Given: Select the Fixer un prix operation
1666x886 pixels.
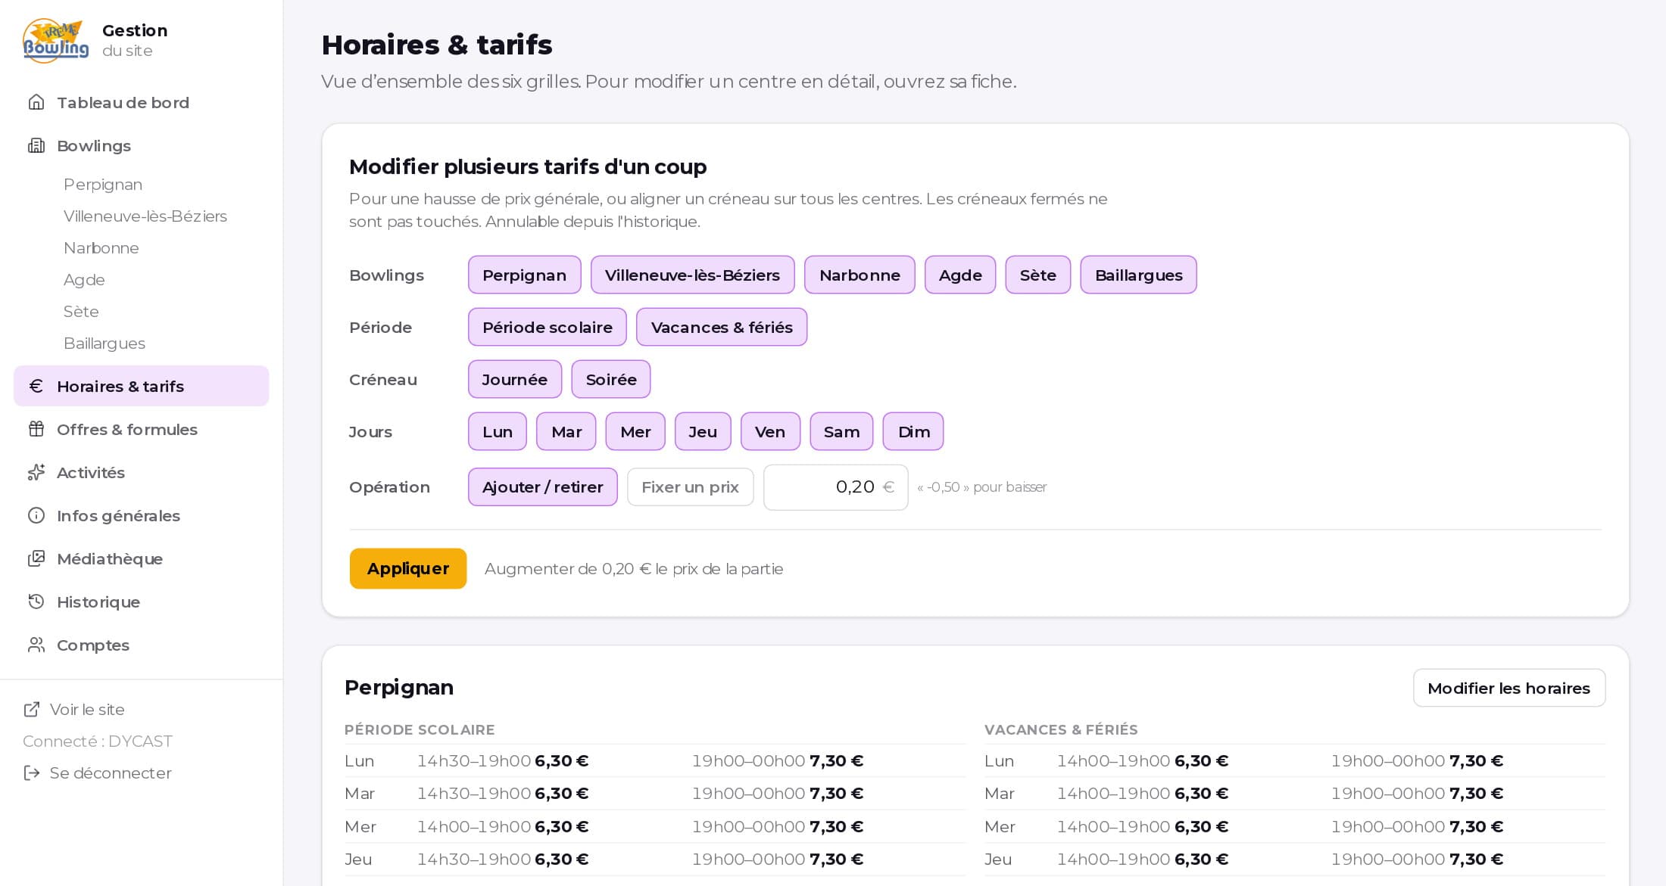Looking at the screenshot, I should pyautogui.click(x=690, y=487).
